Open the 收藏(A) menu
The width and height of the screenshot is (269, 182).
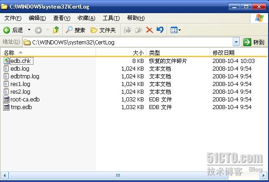click(x=86, y=18)
